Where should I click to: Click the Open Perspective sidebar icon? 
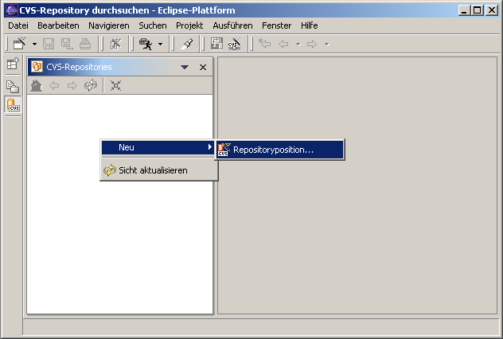(14, 64)
